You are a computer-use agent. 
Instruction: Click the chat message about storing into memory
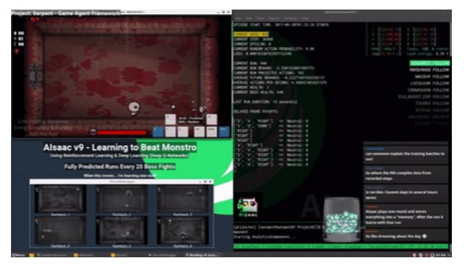click(x=406, y=215)
